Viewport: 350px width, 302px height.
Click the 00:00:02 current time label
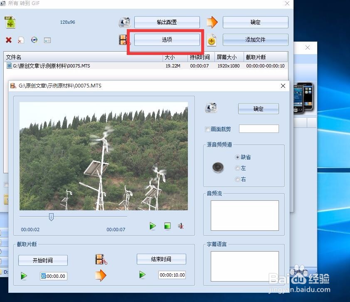point(30,230)
